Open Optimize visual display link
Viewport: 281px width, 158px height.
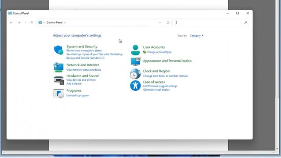pyautogui.click(x=156, y=90)
